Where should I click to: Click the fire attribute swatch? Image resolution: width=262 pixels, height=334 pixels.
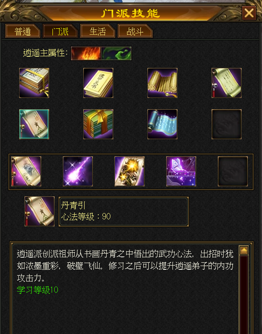(86, 53)
